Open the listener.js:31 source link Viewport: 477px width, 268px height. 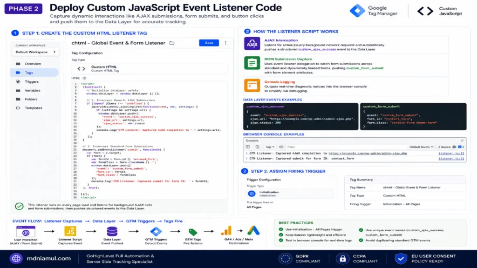pyautogui.click(x=451, y=159)
